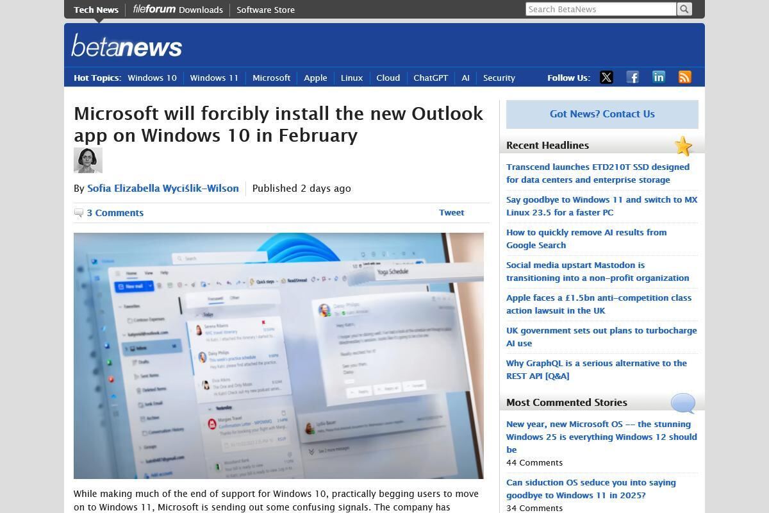Open AI hot topic
Viewport: 769px width, 513px height.
465,78
